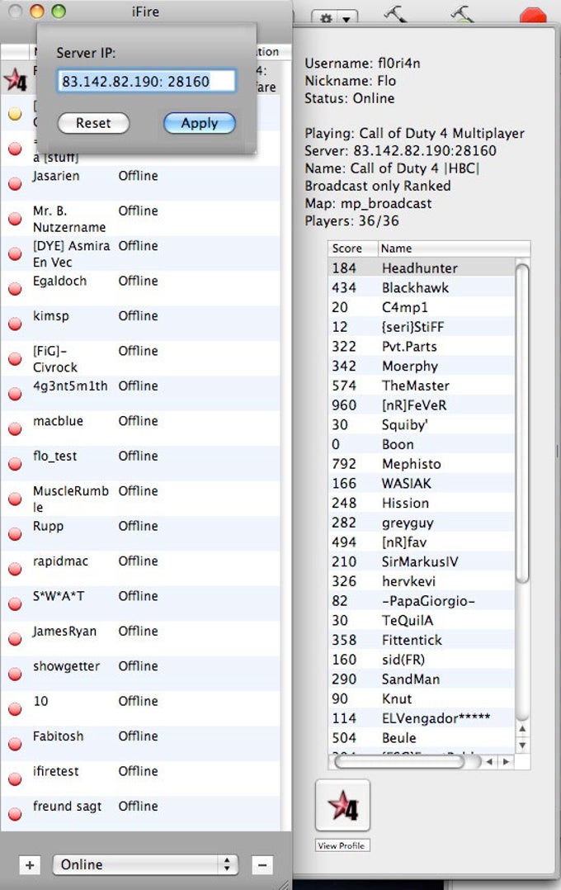
Task: Select the friend ifiretest
Action: [x=140, y=779]
